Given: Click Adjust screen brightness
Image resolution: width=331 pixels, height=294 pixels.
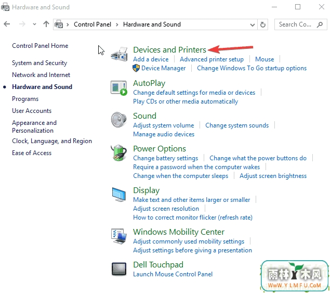Looking at the screenshot, I should pyautogui.click(x=273, y=176).
